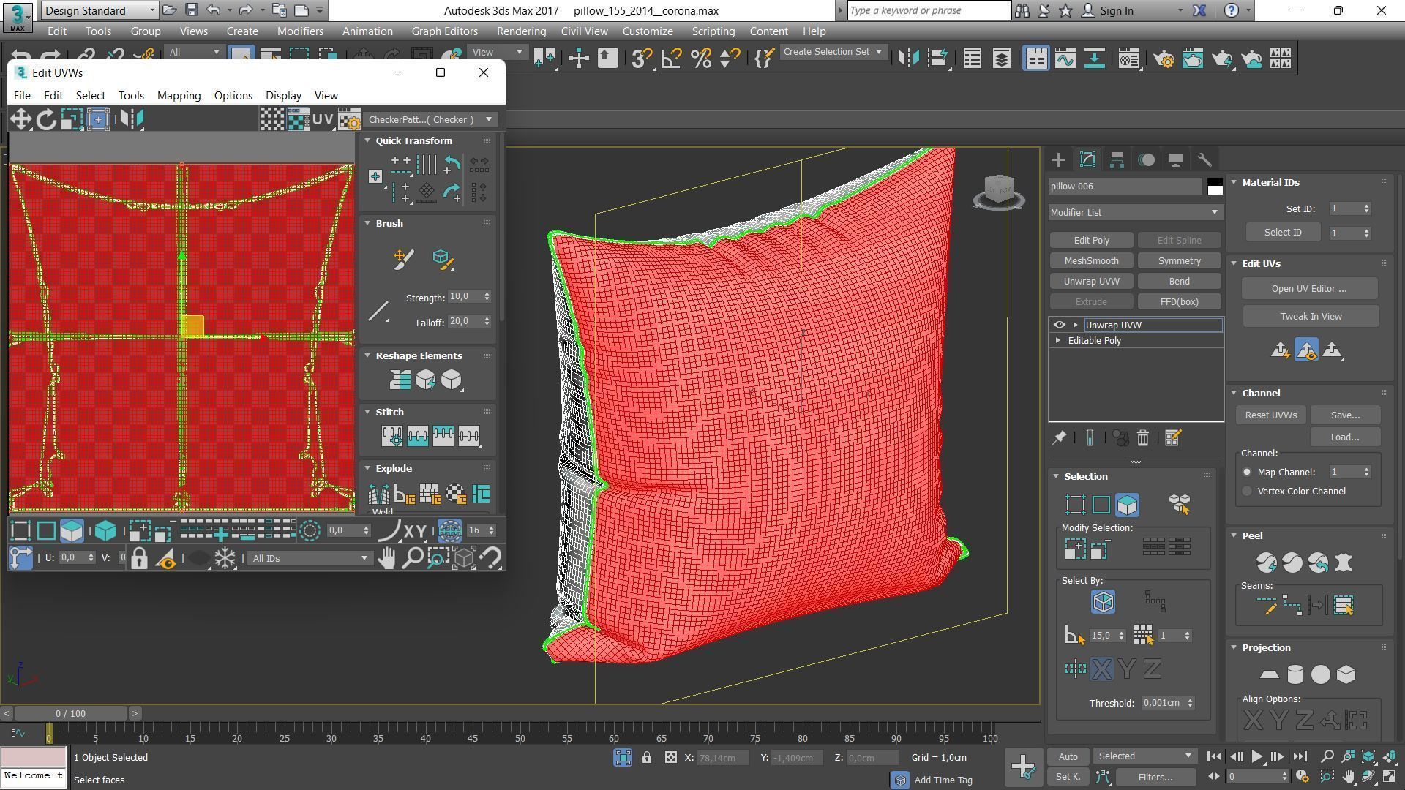The height and width of the screenshot is (790, 1405).
Task: Click the Angle Snap toggle in main toolbar
Action: click(x=671, y=59)
